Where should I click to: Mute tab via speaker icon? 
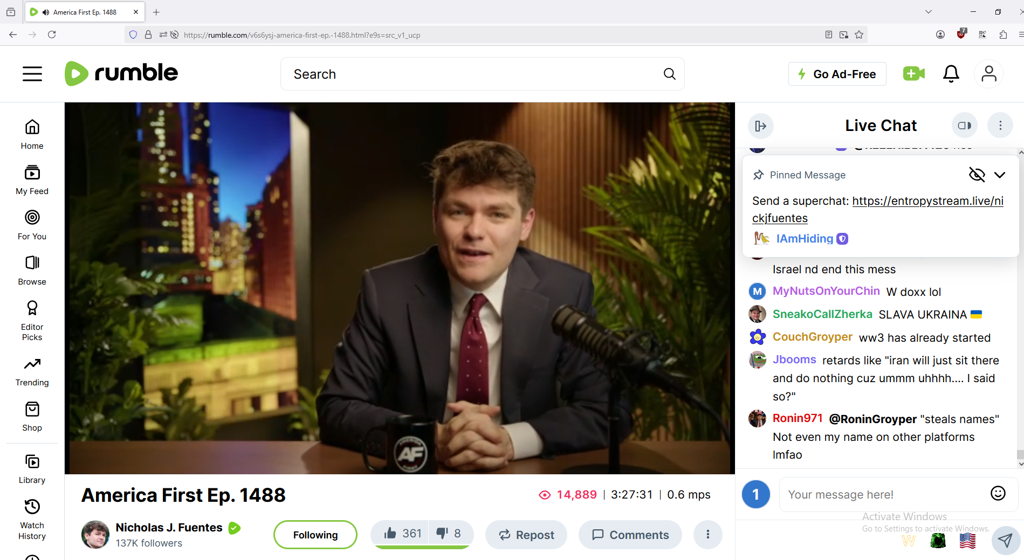46,12
